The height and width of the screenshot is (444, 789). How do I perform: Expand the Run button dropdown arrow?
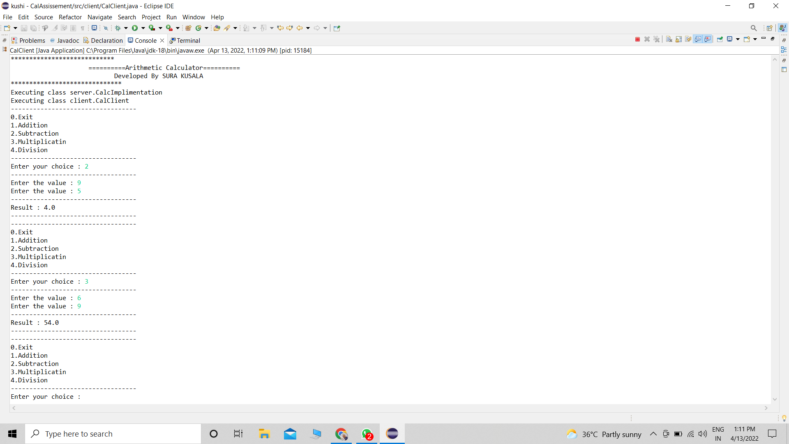[143, 28]
